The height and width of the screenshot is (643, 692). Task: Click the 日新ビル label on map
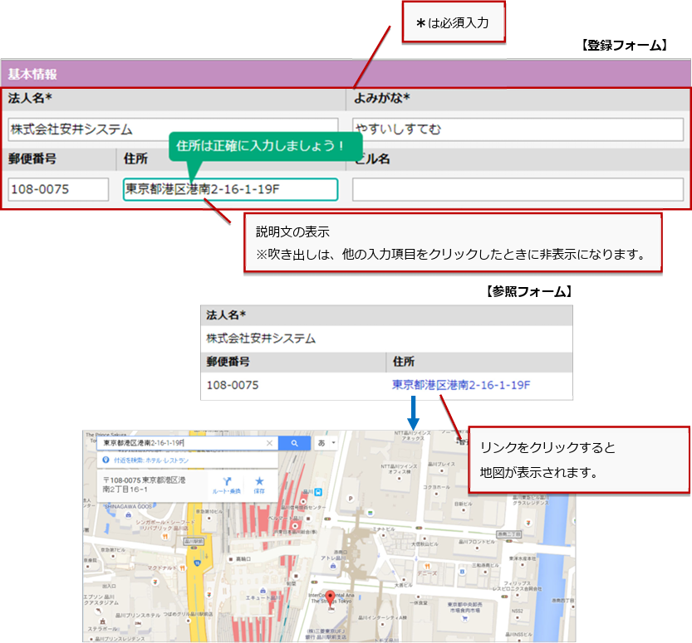point(464,504)
